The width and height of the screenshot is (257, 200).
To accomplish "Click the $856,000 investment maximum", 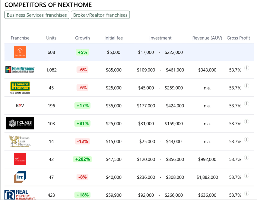I will (175, 159).
